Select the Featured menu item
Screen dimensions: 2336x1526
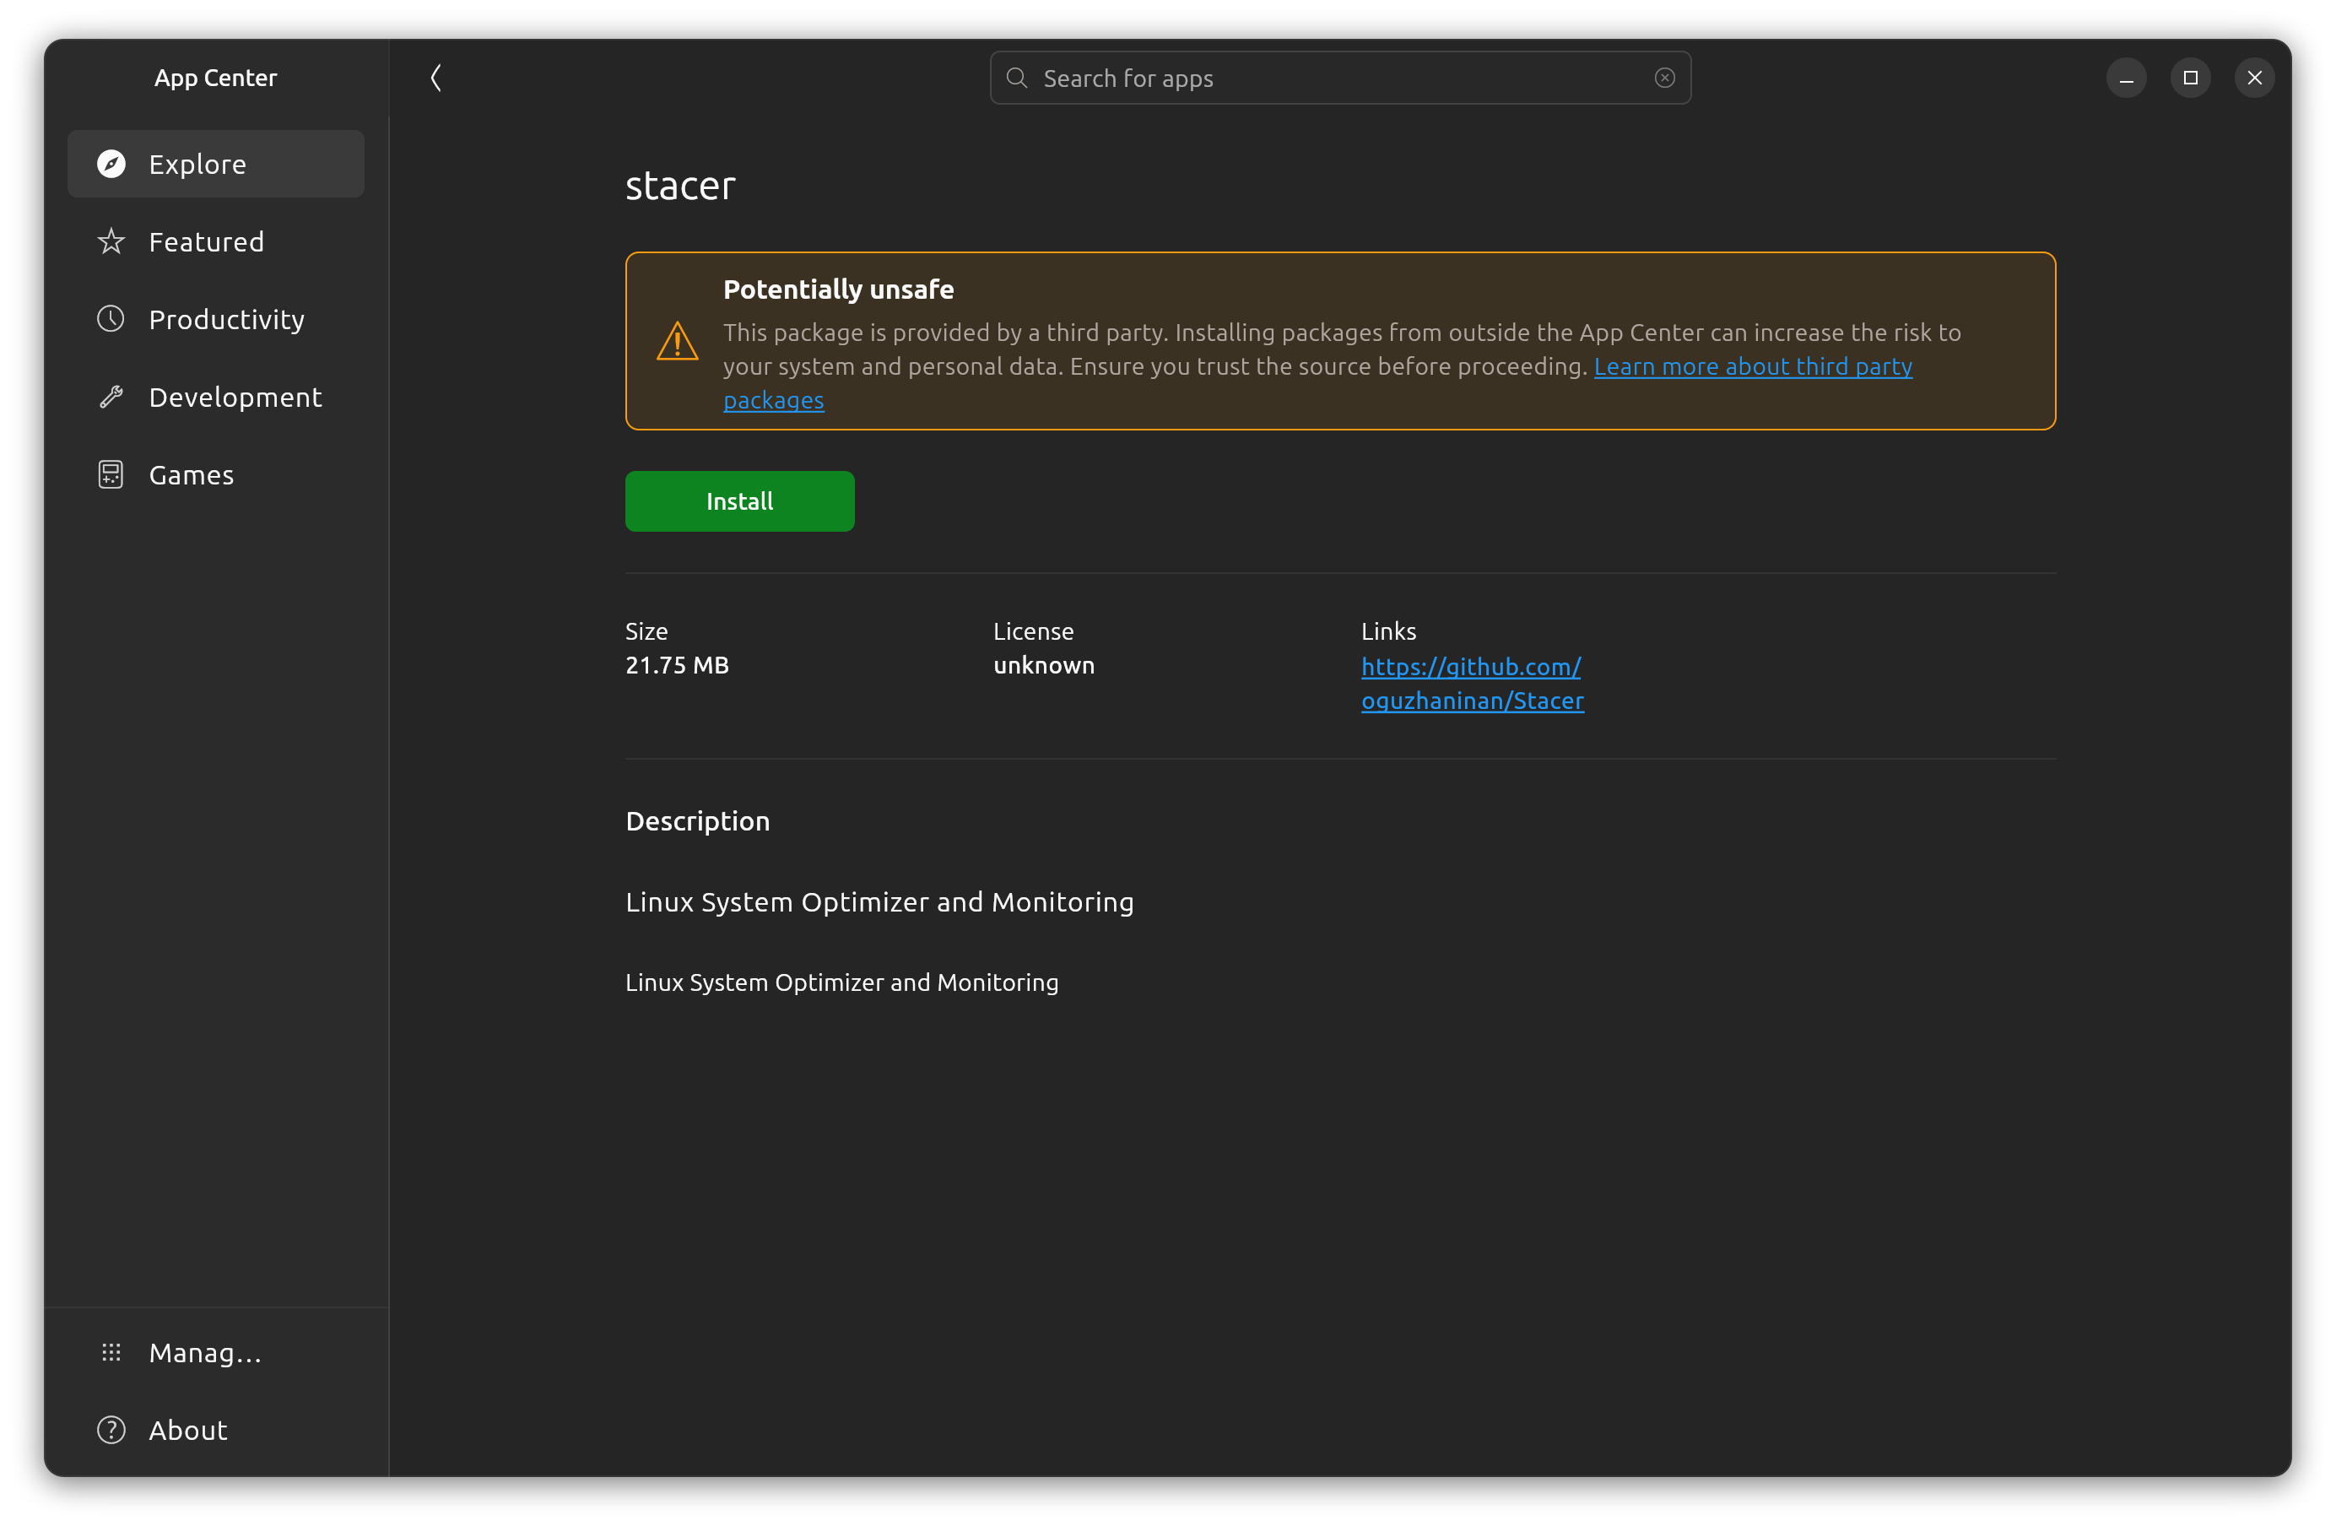coord(206,241)
